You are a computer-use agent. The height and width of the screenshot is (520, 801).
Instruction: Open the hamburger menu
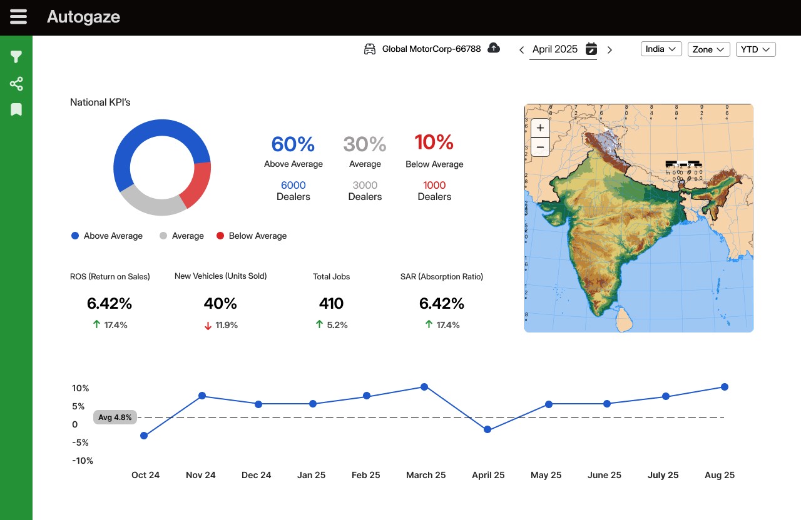18,17
